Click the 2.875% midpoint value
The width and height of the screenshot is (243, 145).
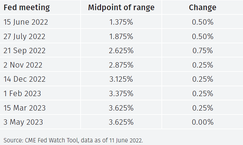(121, 65)
